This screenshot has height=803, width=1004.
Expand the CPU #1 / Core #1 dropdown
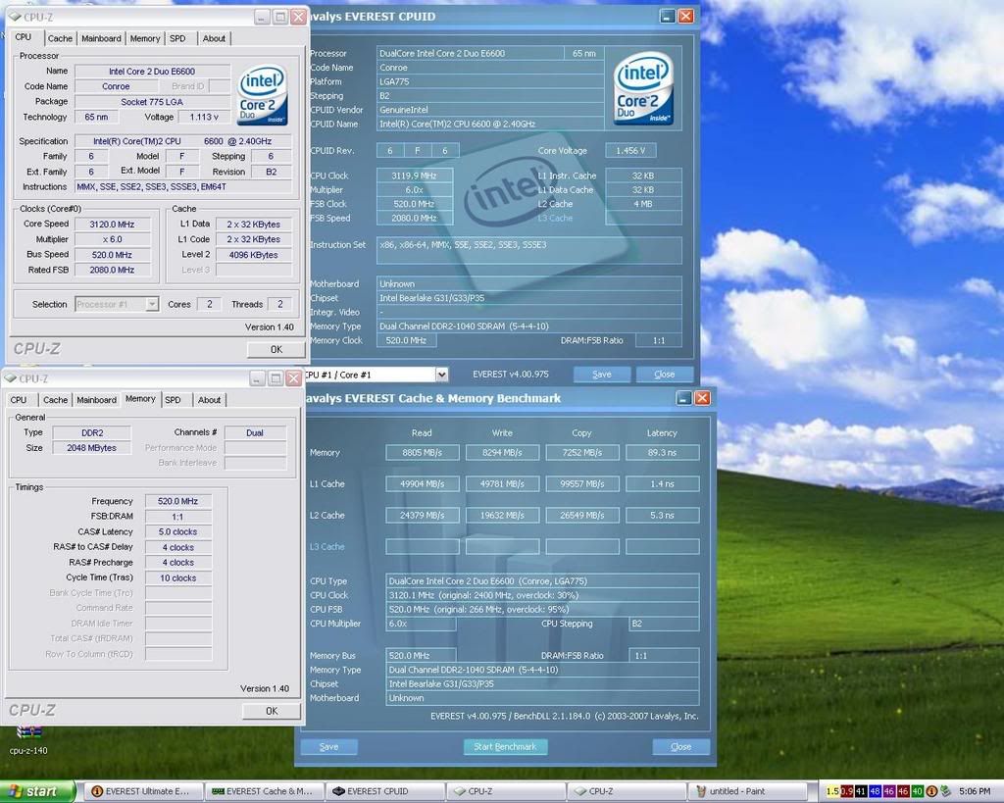[x=441, y=375]
